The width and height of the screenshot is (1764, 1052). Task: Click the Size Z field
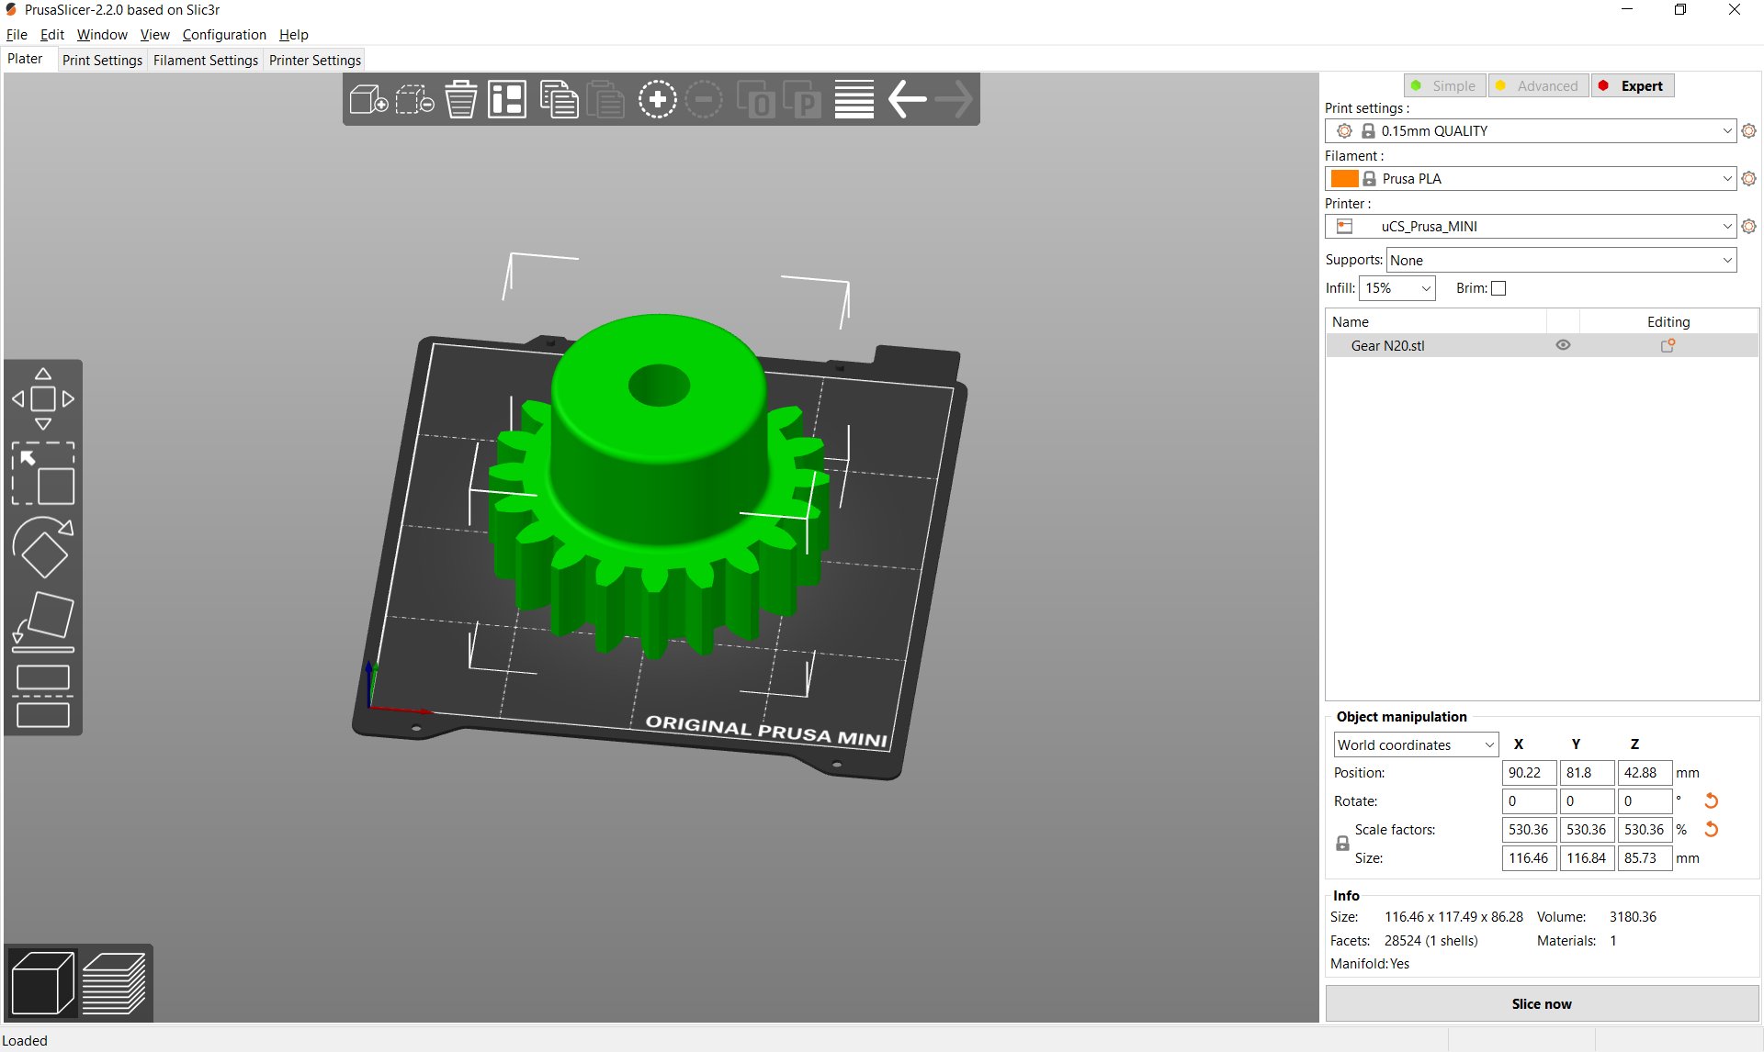(x=1645, y=858)
